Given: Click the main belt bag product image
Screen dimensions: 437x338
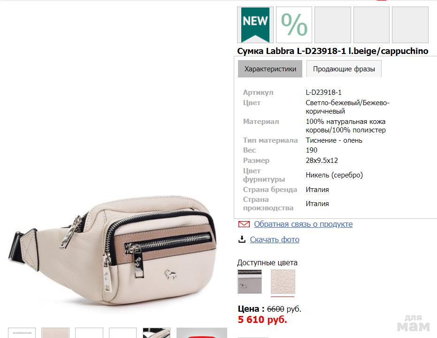Looking at the screenshot, I should click(x=113, y=251).
